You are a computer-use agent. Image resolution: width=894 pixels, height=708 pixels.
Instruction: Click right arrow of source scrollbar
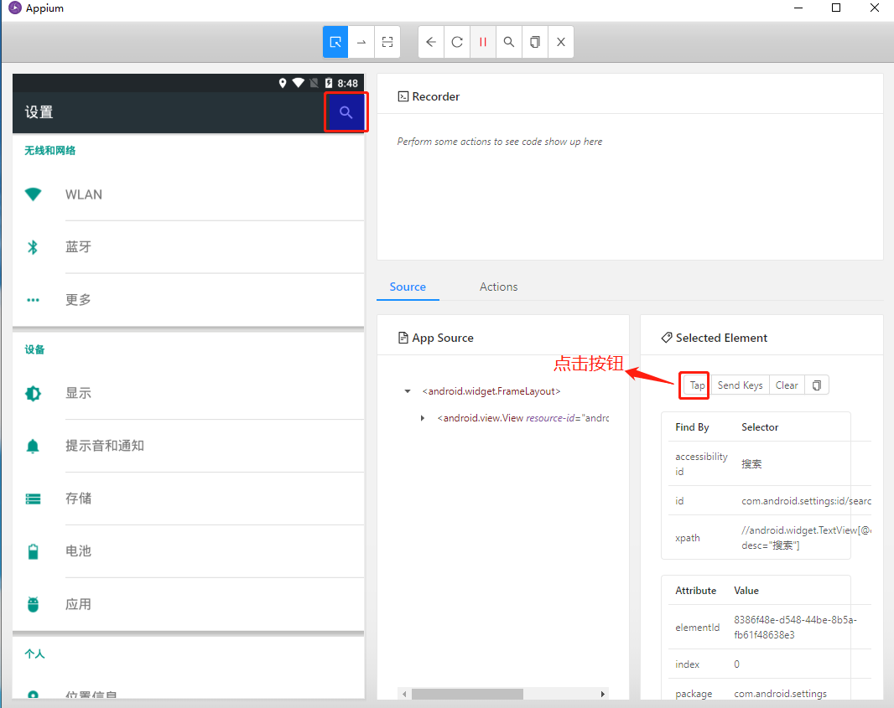pos(603,694)
